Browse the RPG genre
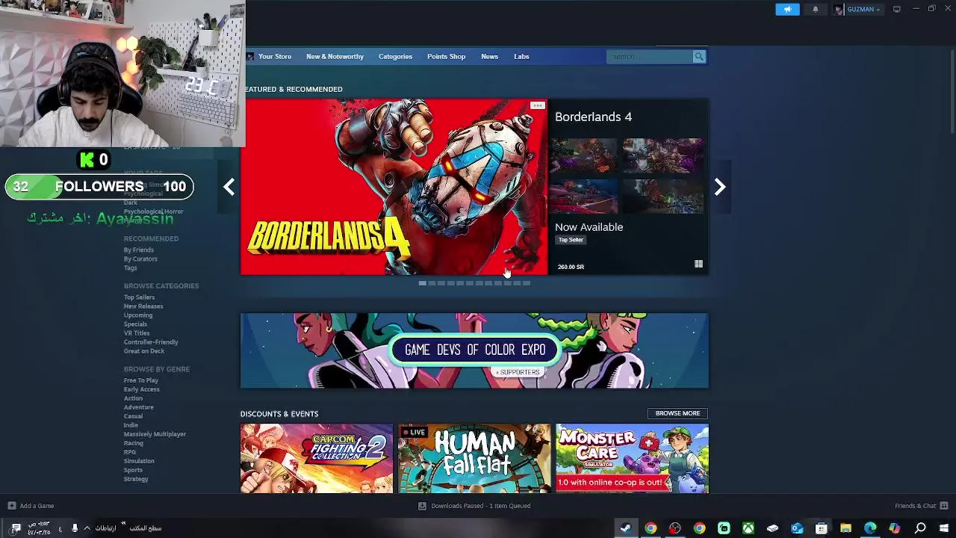Screen dimensions: 956x538 [130, 452]
